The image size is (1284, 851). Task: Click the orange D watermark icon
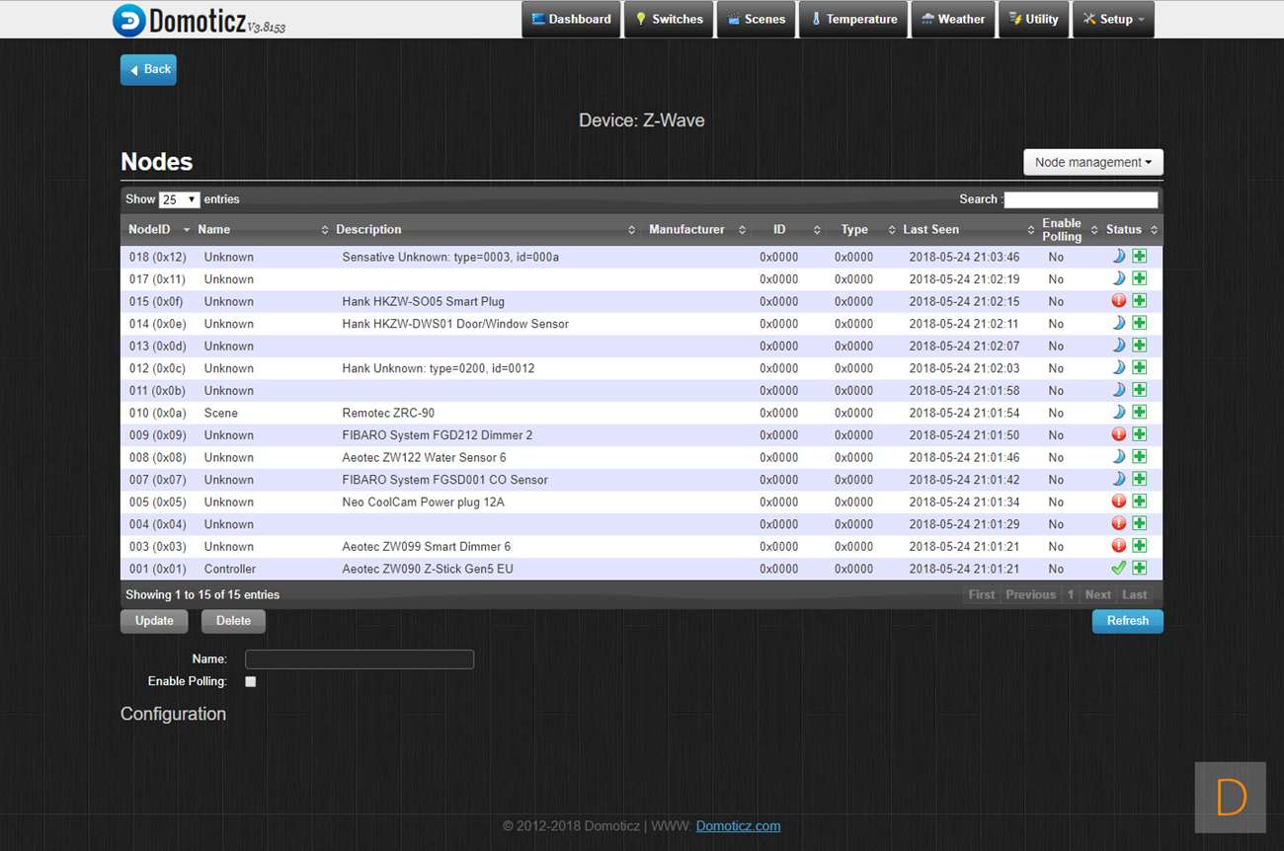1230,797
